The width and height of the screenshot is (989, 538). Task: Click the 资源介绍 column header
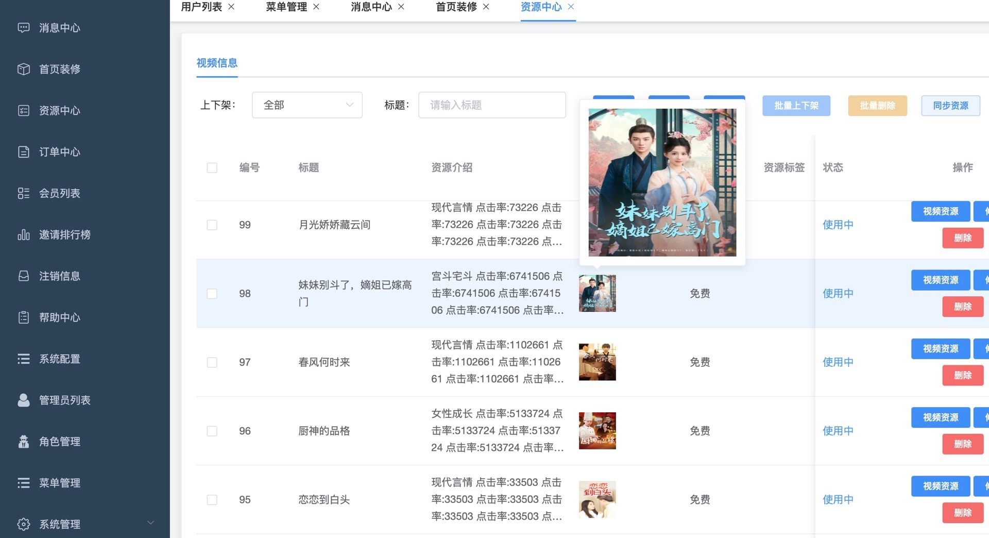pyautogui.click(x=452, y=167)
